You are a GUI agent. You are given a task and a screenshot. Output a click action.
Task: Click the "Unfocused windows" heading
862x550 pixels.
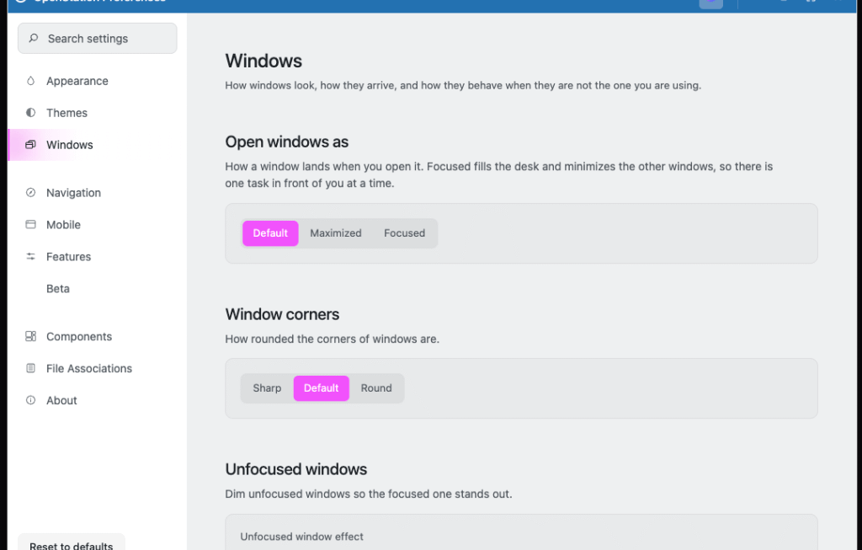[296, 469]
